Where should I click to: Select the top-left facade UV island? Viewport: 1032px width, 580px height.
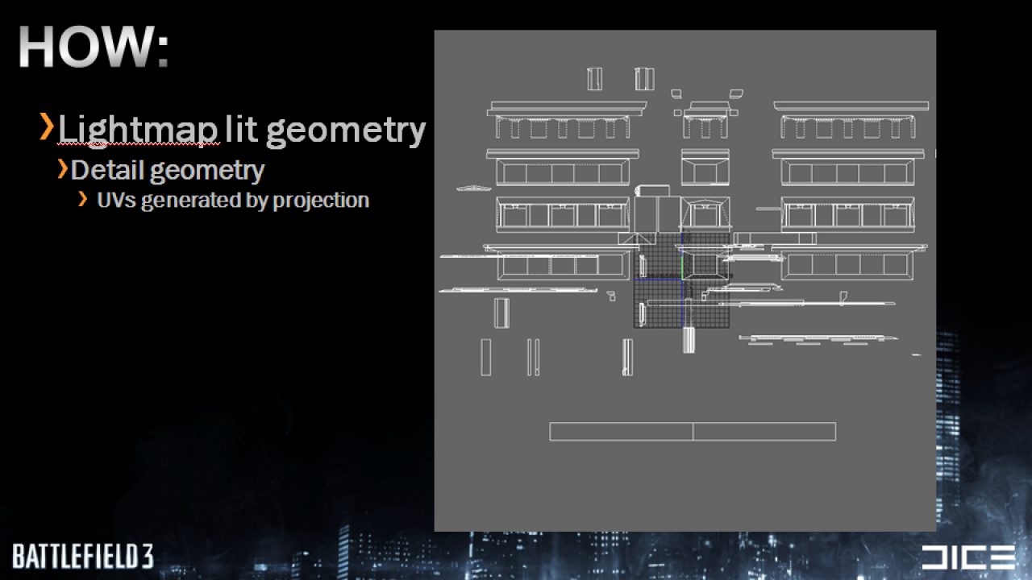pos(568,119)
